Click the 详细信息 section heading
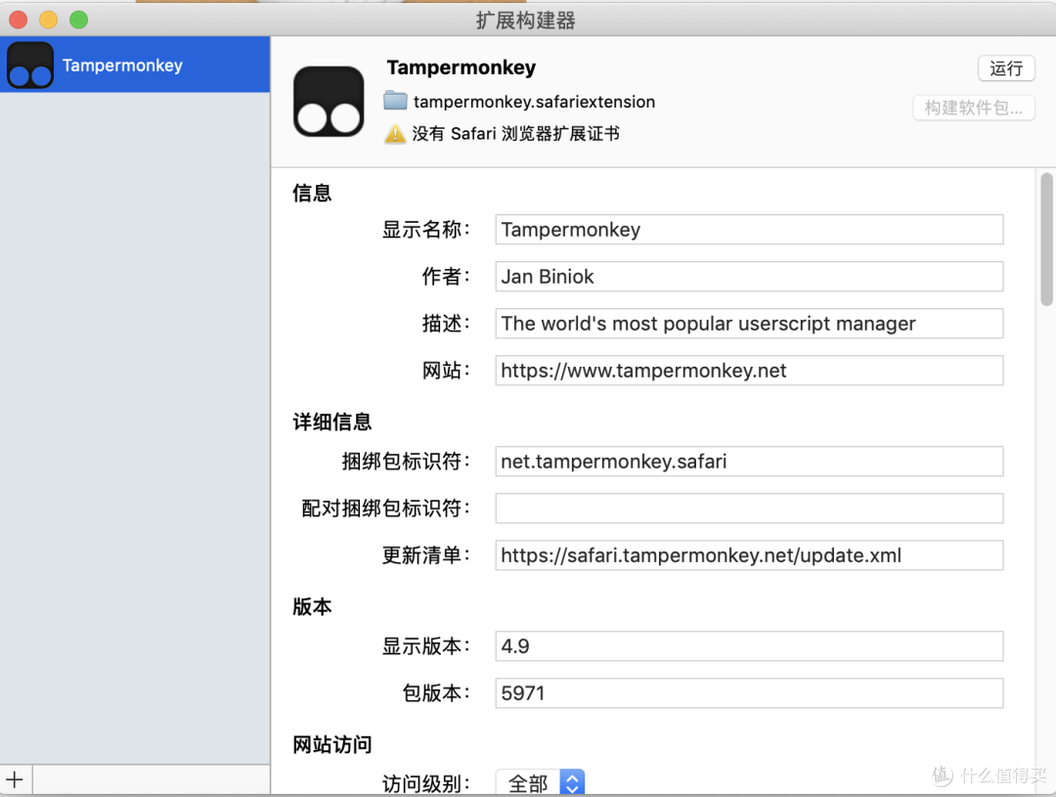Image resolution: width=1056 pixels, height=797 pixels. tap(332, 421)
